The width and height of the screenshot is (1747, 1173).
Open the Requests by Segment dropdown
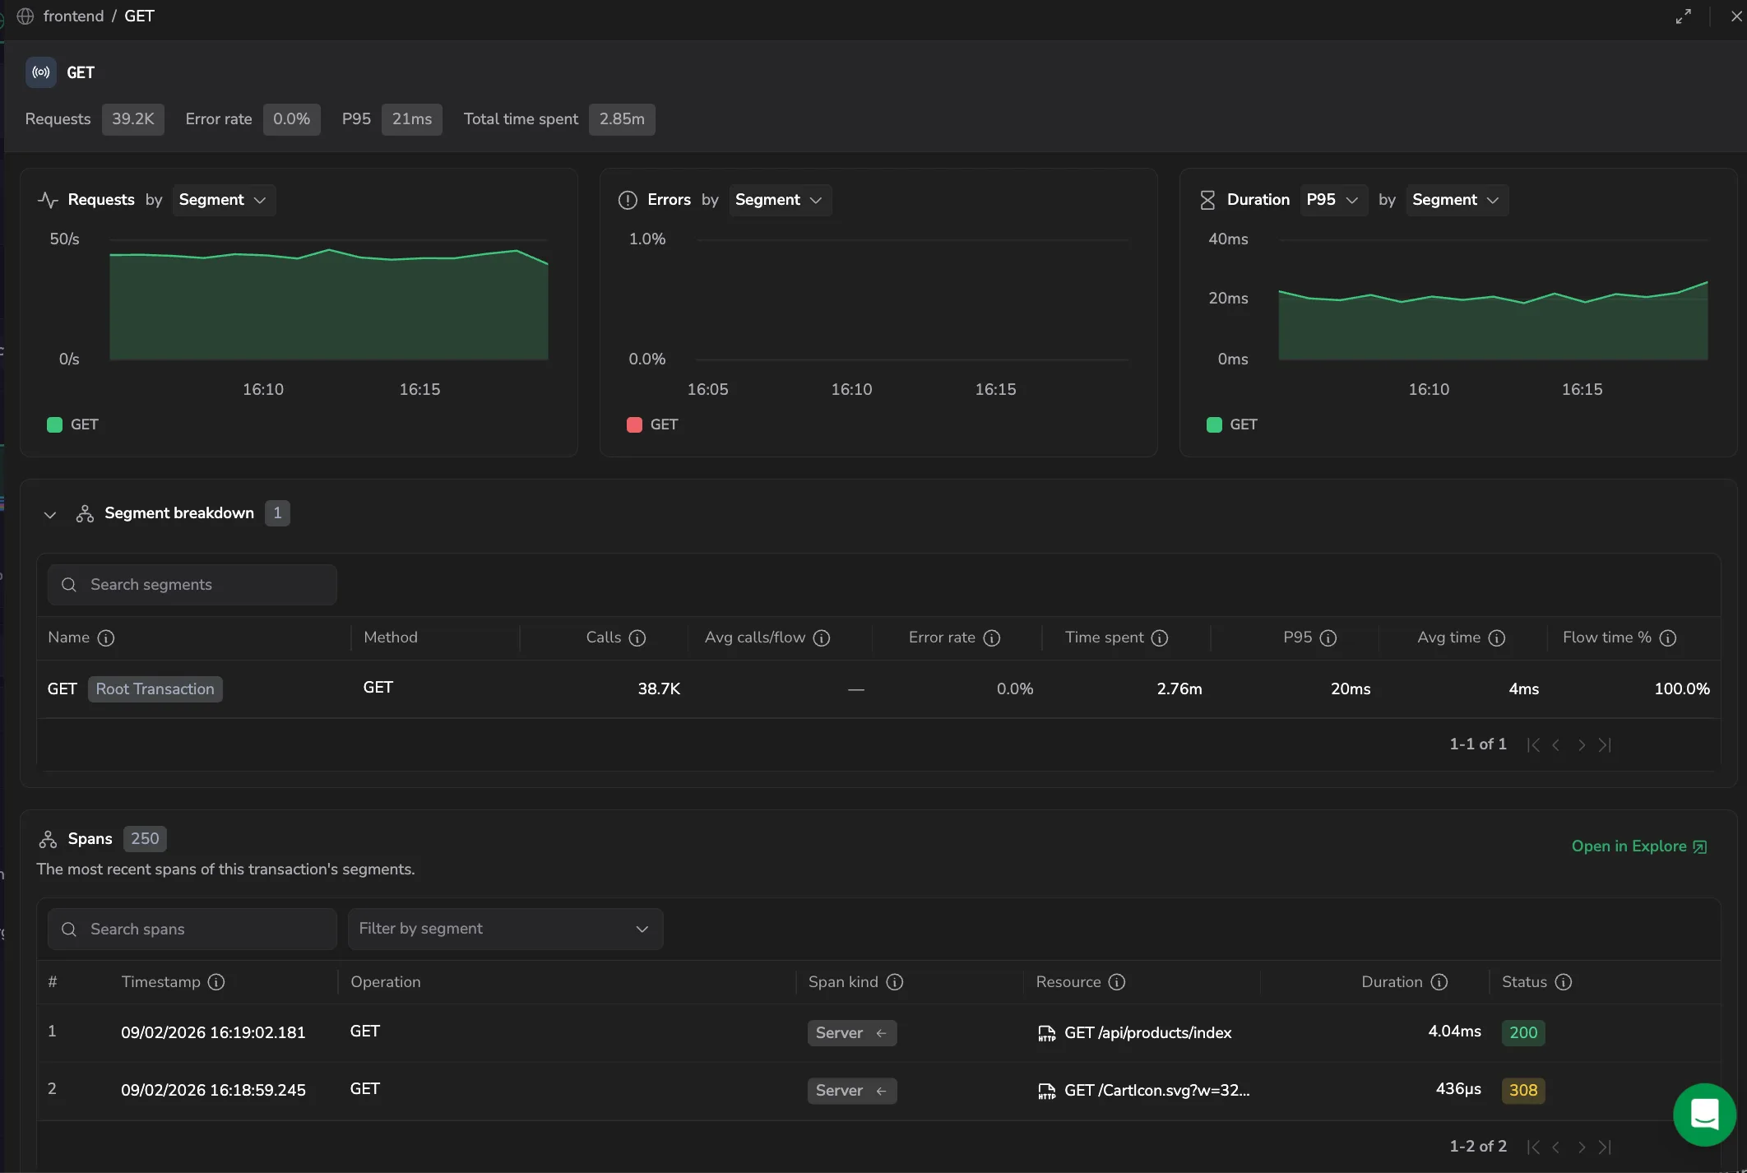pos(223,200)
